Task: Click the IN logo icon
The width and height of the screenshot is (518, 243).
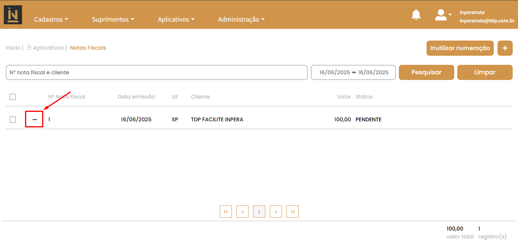Action: point(13,15)
